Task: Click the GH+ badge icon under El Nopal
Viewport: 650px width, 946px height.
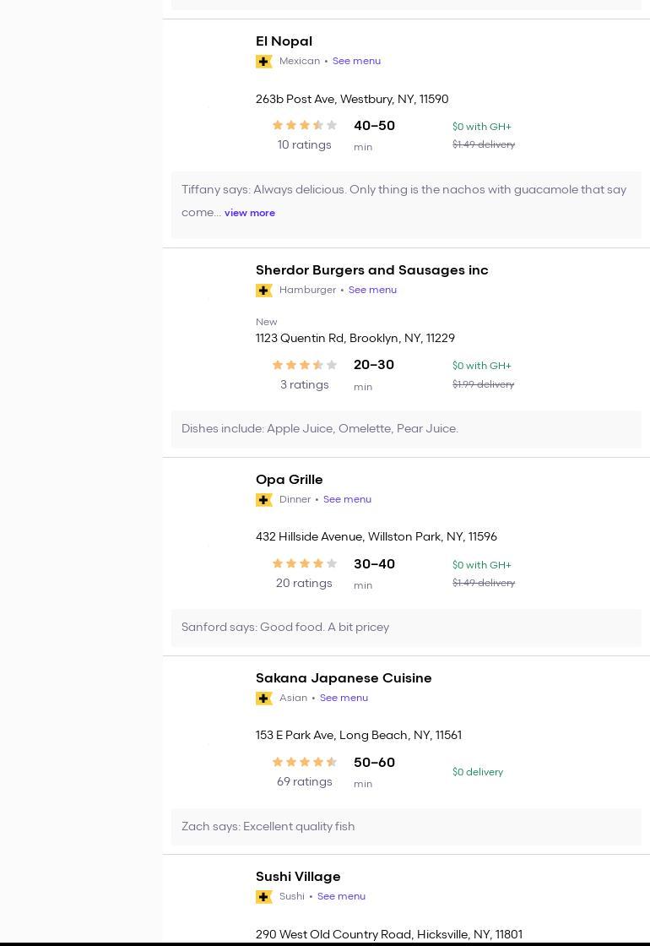Action: tap(263, 62)
